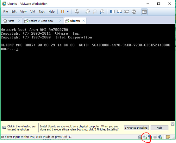Suspend the VM with the pause button
The height and width of the screenshot is (143, 176).
coord(63,11)
